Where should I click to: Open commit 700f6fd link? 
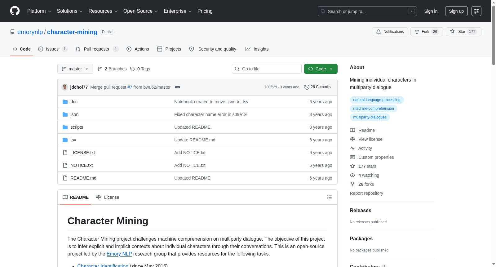[270, 87]
